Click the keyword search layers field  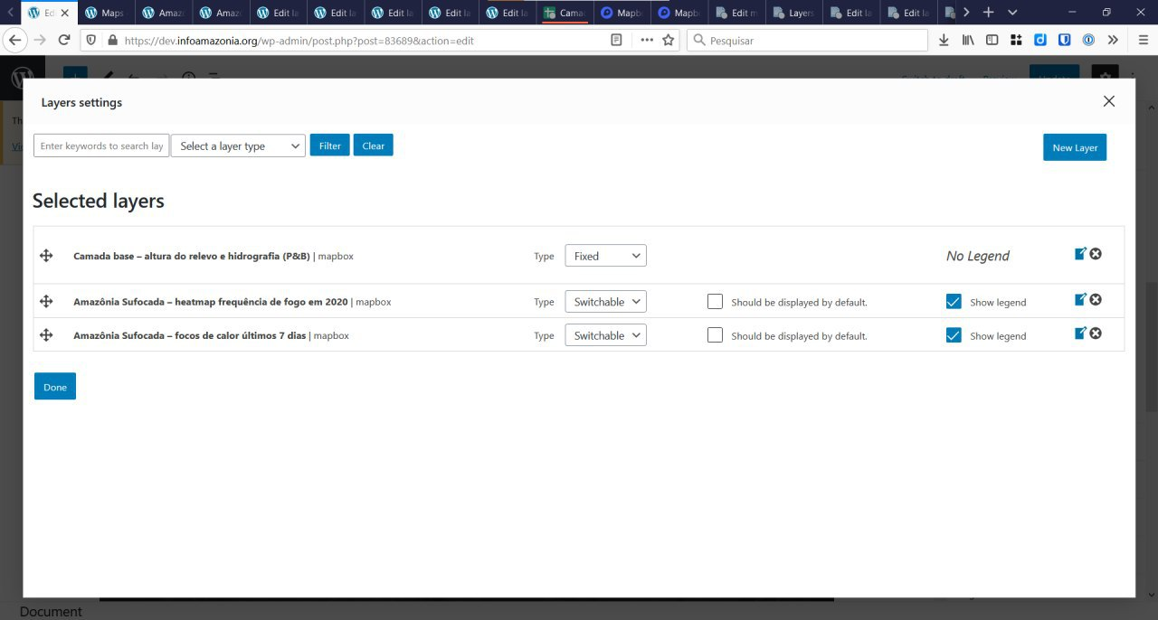point(101,146)
